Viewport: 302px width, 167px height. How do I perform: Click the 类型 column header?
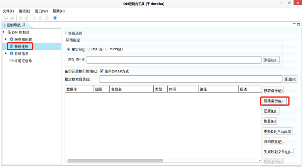coord(161,89)
